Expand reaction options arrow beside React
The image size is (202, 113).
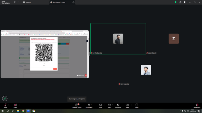click(112, 105)
